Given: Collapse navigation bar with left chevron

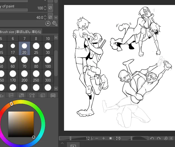Looking at the screenshot, I should click(171, 138).
